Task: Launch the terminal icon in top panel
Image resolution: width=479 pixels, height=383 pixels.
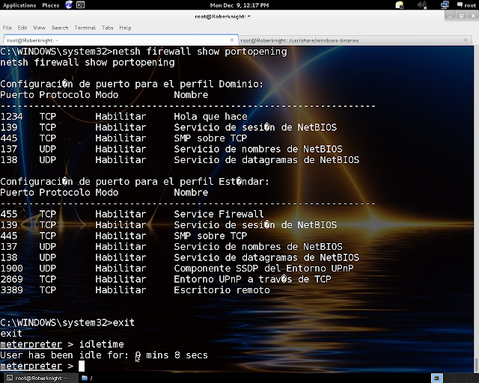Action: click(x=80, y=5)
